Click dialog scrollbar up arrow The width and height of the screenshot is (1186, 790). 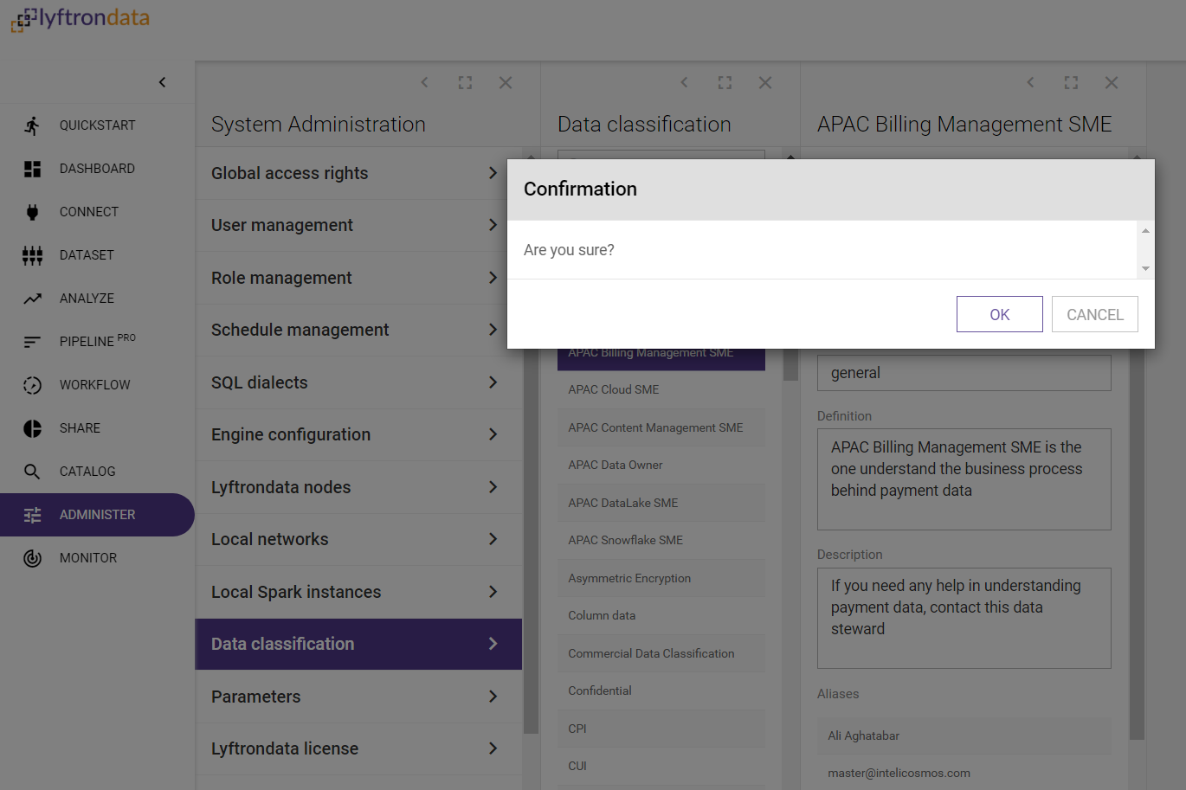click(x=1145, y=230)
